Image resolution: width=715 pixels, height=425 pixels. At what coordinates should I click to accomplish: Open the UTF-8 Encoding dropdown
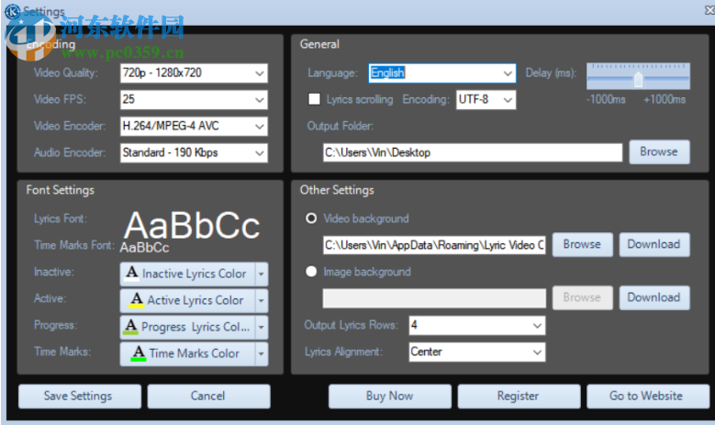(x=486, y=100)
